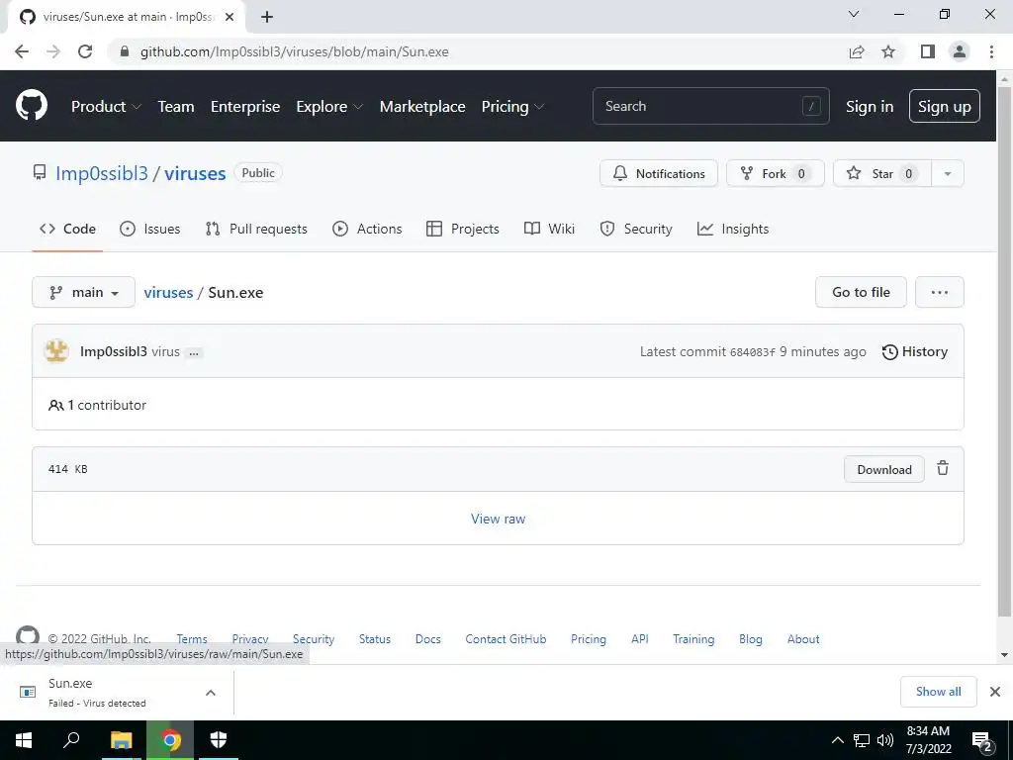Open the Insights tab

[733, 229]
